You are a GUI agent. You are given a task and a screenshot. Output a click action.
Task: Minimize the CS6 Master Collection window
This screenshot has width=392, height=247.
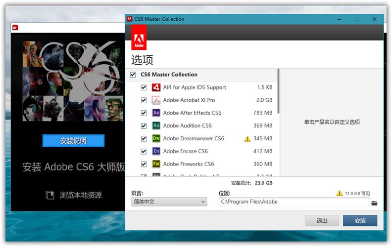339,19
